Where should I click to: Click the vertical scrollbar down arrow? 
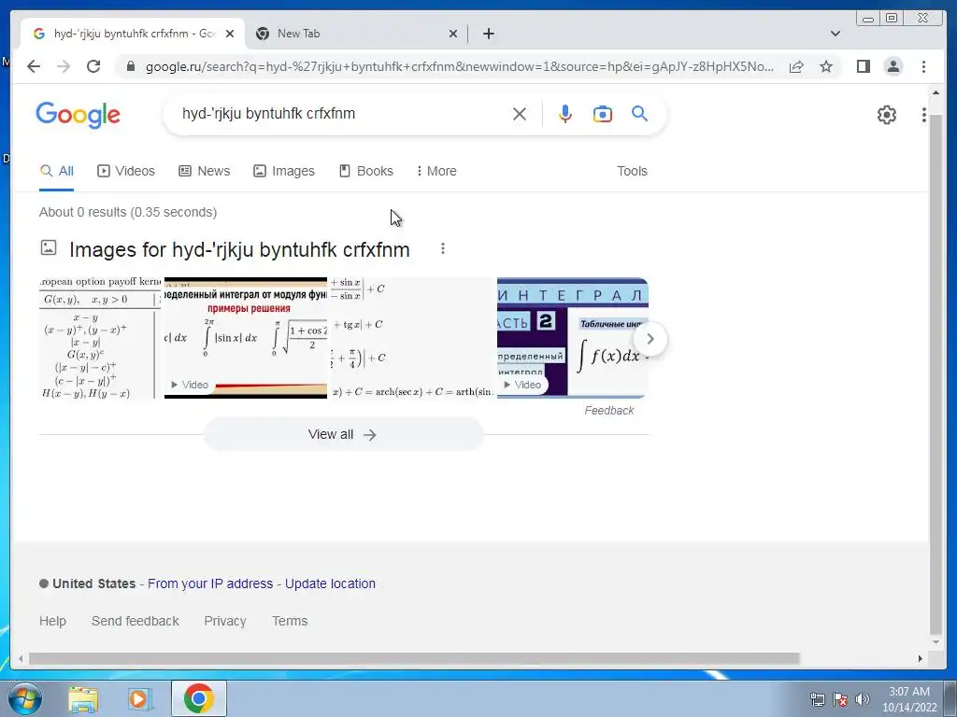coord(936,642)
